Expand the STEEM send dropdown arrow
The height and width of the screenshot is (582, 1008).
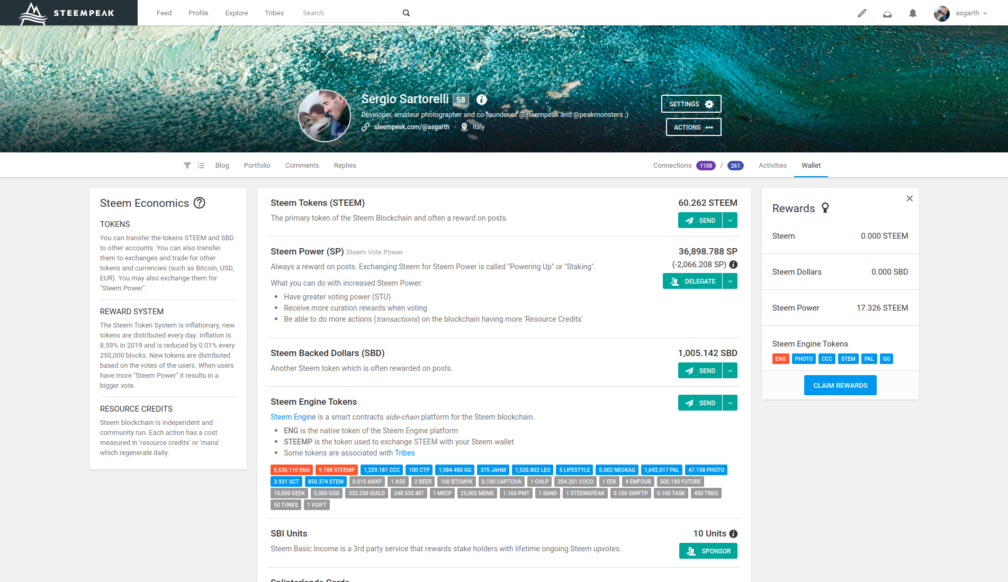(x=730, y=221)
